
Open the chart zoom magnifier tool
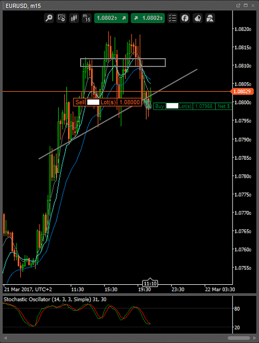click(49, 18)
